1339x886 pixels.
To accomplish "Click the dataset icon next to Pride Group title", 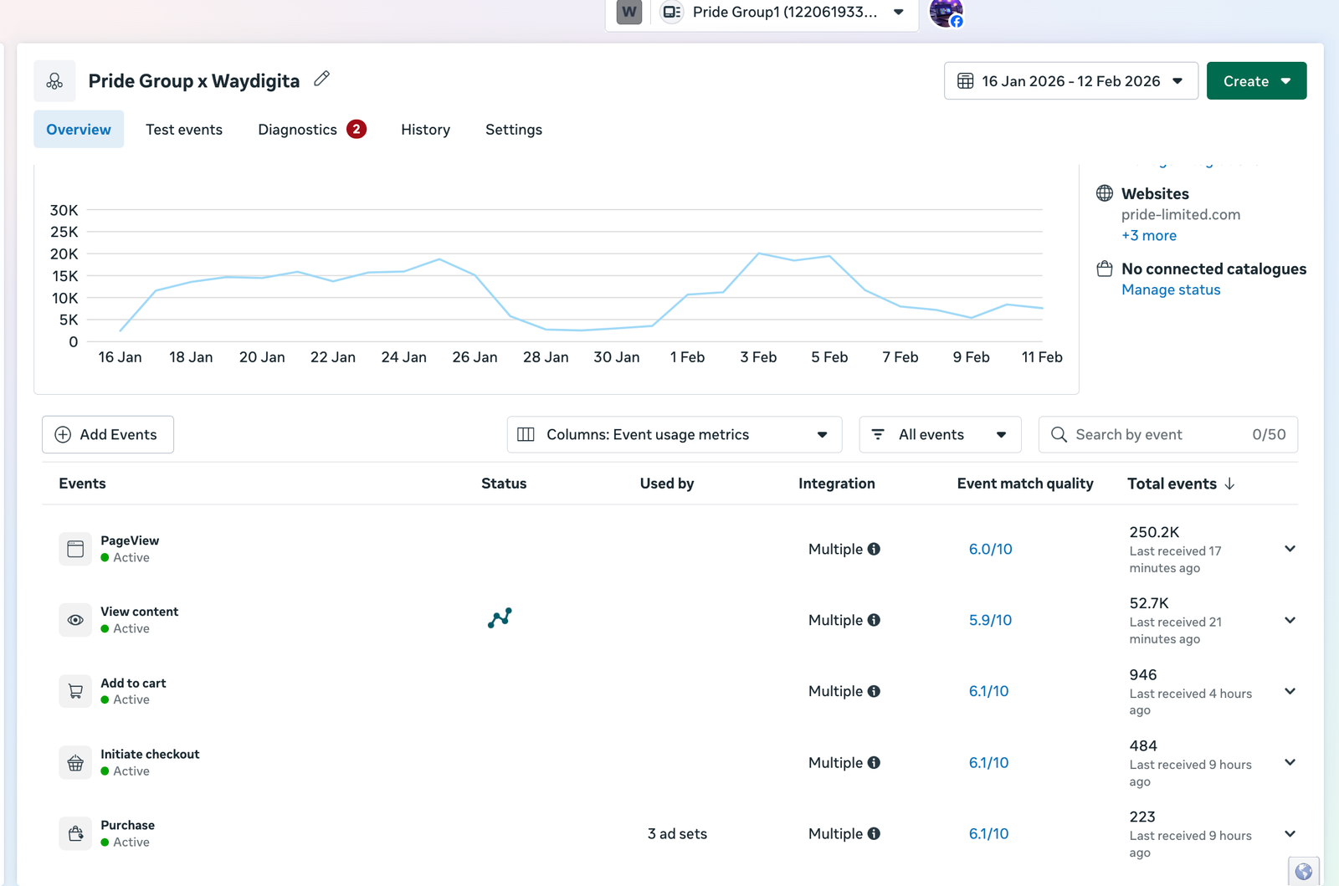I will pos(54,81).
